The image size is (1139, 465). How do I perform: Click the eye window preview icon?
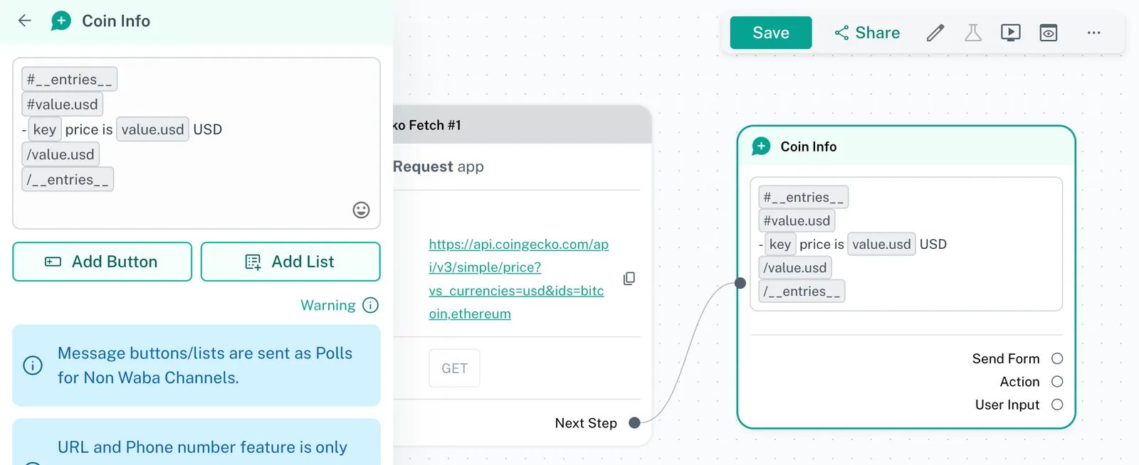tap(1048, 33)
